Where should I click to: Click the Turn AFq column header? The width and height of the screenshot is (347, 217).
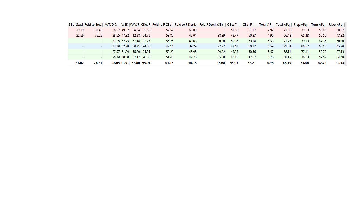pos(318,25)
